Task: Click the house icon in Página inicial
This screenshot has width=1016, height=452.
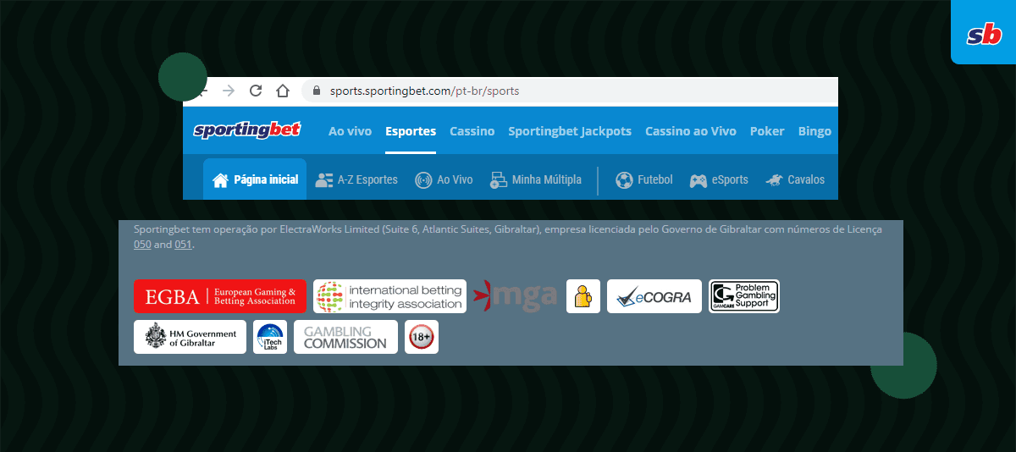Action: coord(221,179)
